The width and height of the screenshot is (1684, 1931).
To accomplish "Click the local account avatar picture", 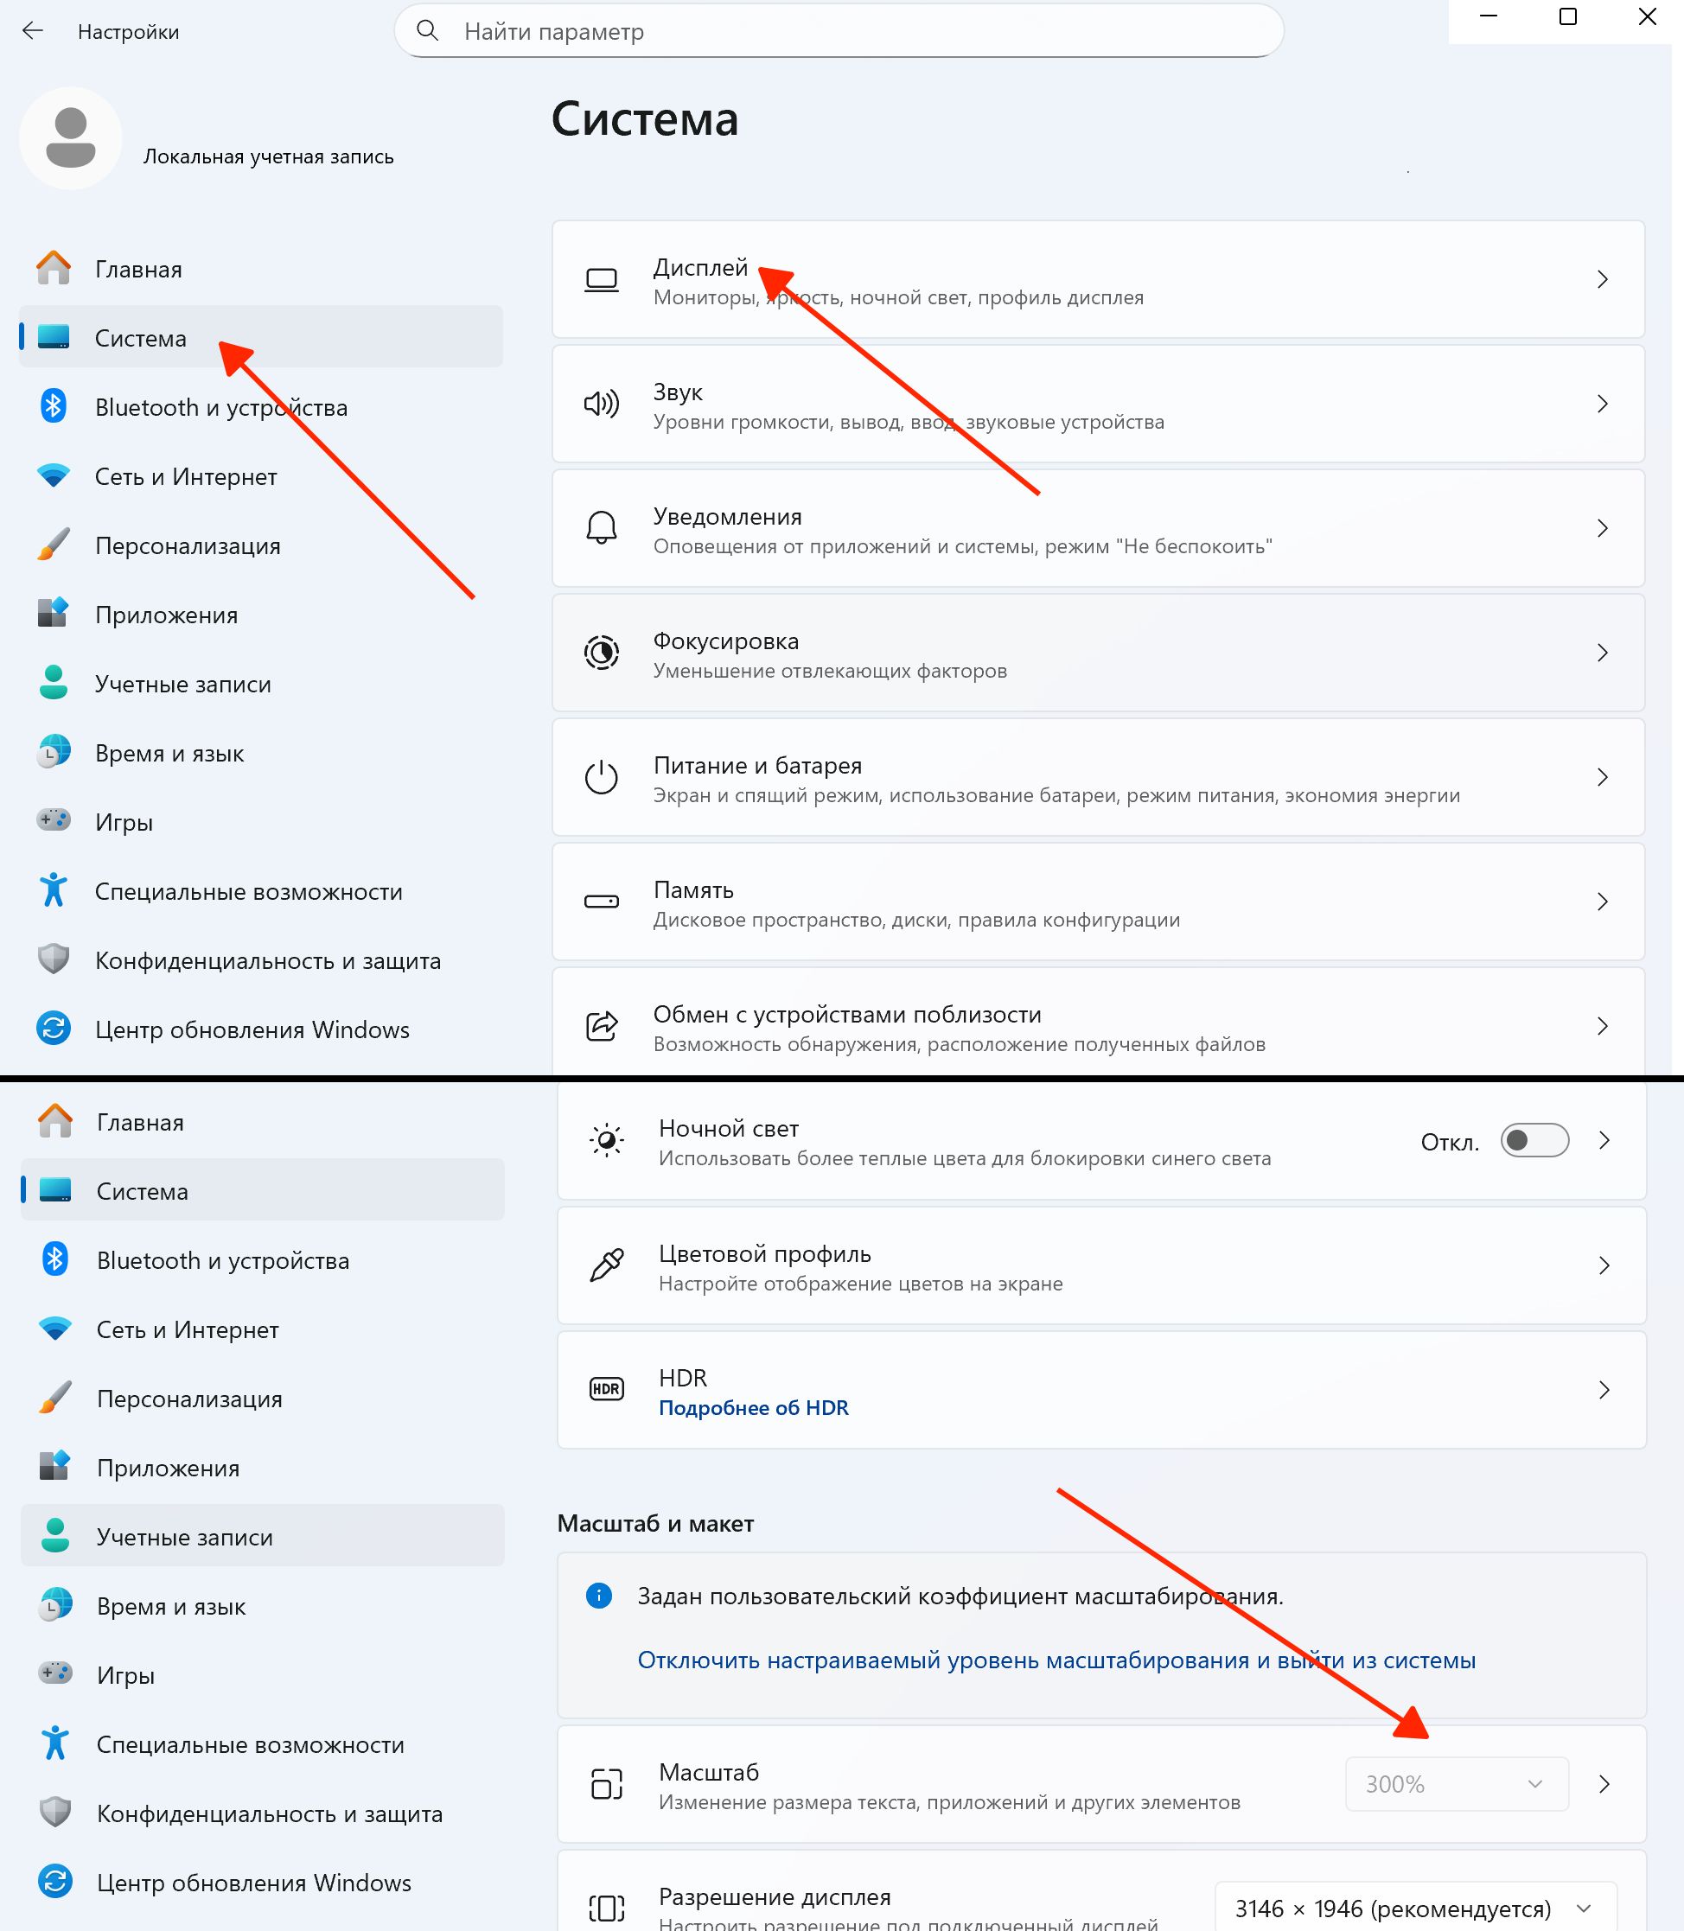I will coord(71,138).
